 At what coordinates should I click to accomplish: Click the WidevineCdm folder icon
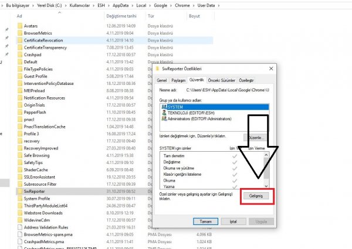point(19,220)
